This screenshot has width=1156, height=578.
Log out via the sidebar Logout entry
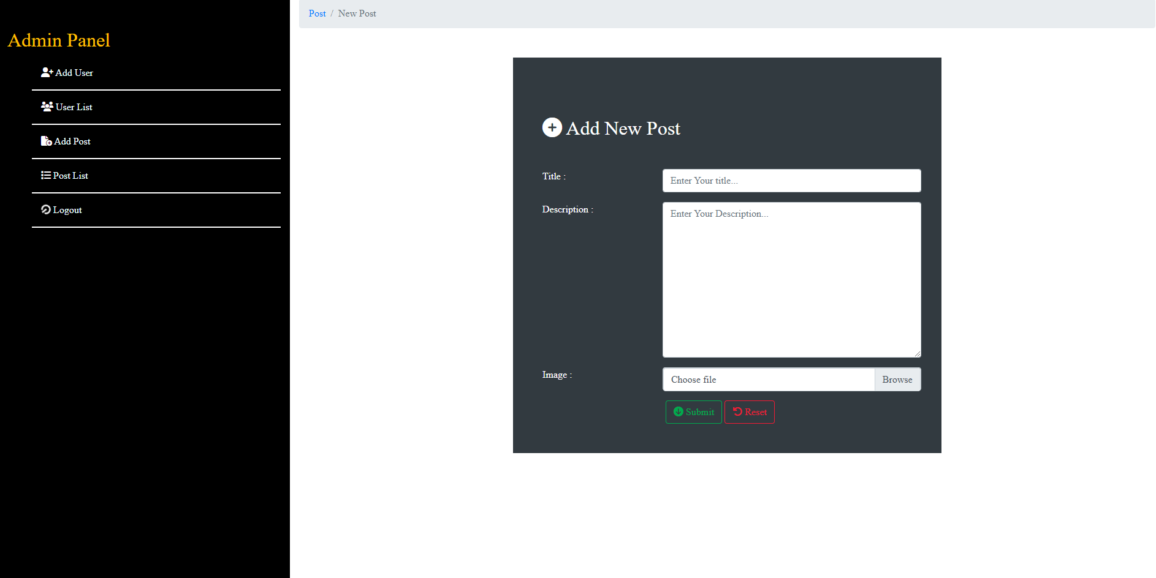click(x=66, y=209)
